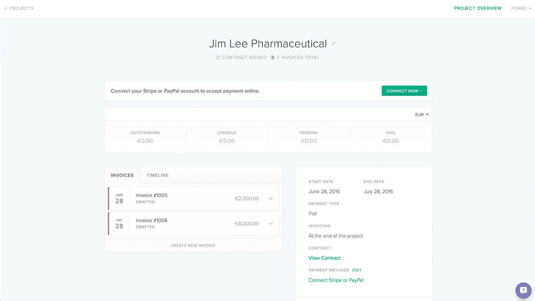Click the contract signed document icon
This screenshot has height=301, width=535.
click(218, 57)
